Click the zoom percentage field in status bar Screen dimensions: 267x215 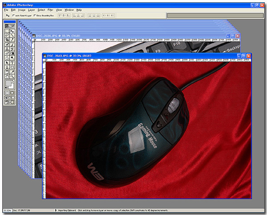click(7, 210)
